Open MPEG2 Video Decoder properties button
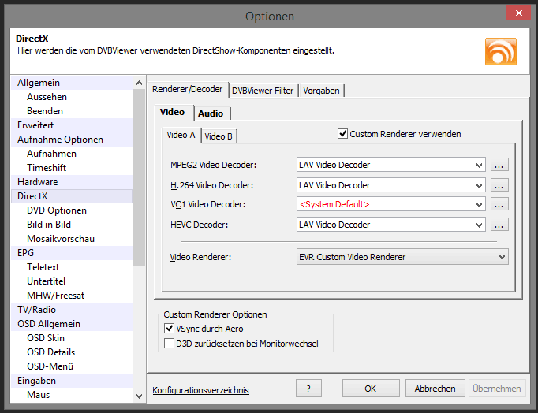This screenshot has width=538, height=413. click(499, 165)
